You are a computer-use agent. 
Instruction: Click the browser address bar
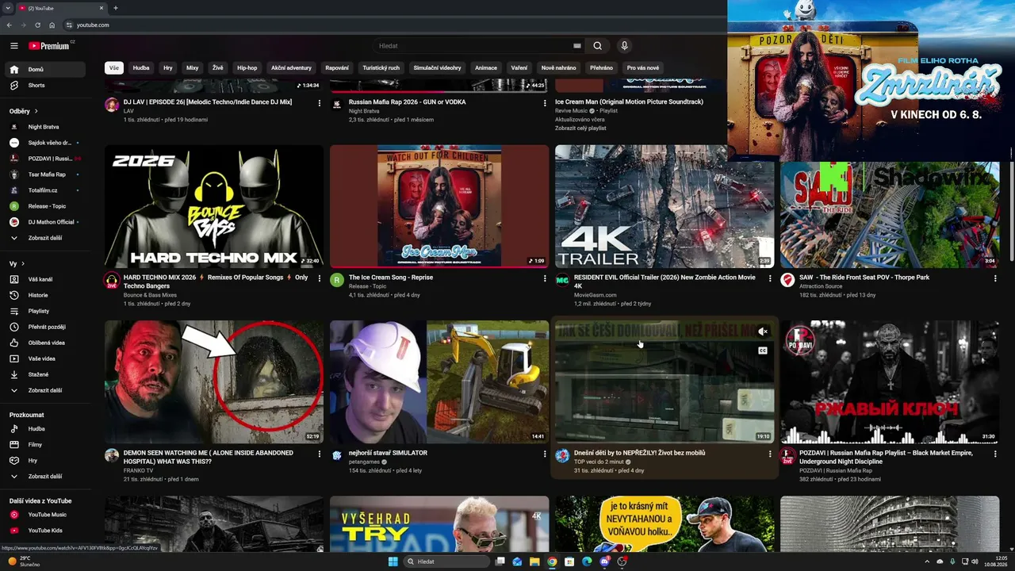[396, 25]
